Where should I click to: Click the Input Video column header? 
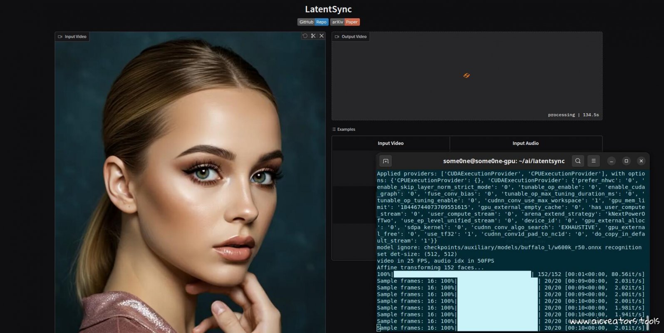[x=391, y=143]
